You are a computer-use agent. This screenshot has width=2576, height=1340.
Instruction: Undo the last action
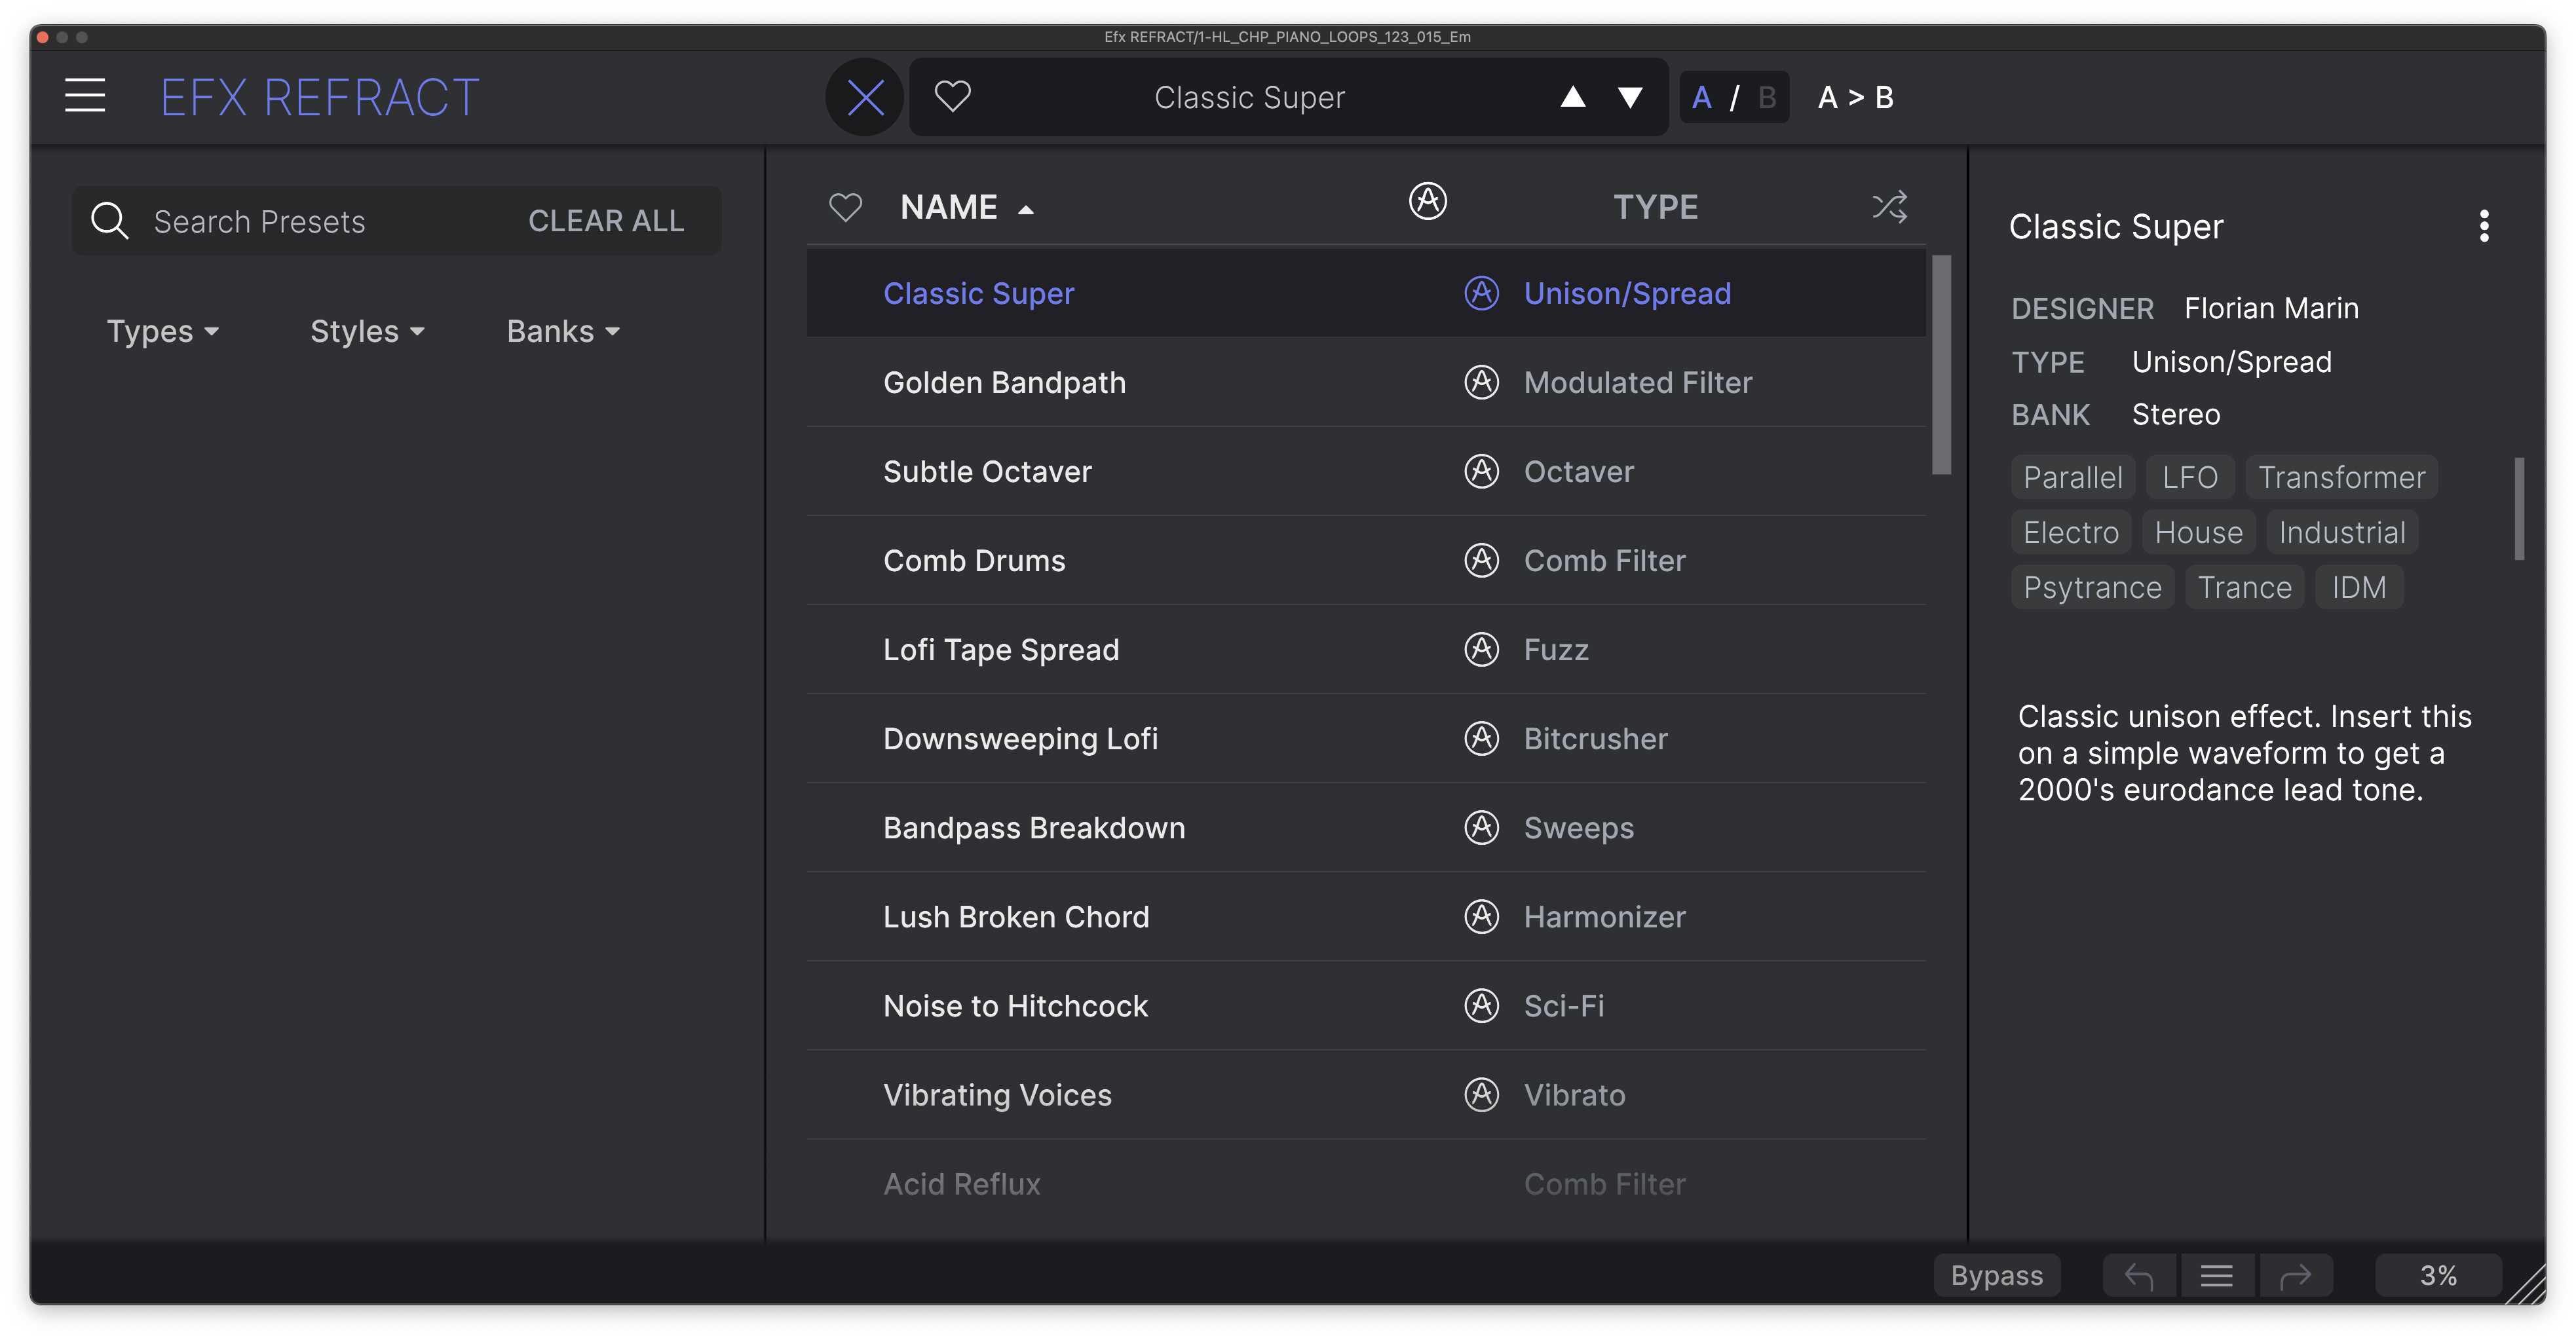(2139, 1276)
